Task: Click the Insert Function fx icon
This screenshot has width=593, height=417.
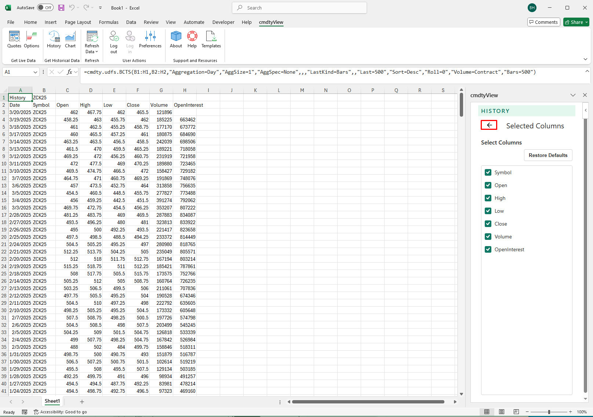Action: (x=69, y=72)
